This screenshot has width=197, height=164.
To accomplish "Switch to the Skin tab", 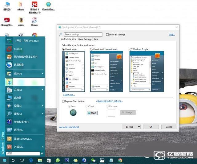I will pos(96,39).
